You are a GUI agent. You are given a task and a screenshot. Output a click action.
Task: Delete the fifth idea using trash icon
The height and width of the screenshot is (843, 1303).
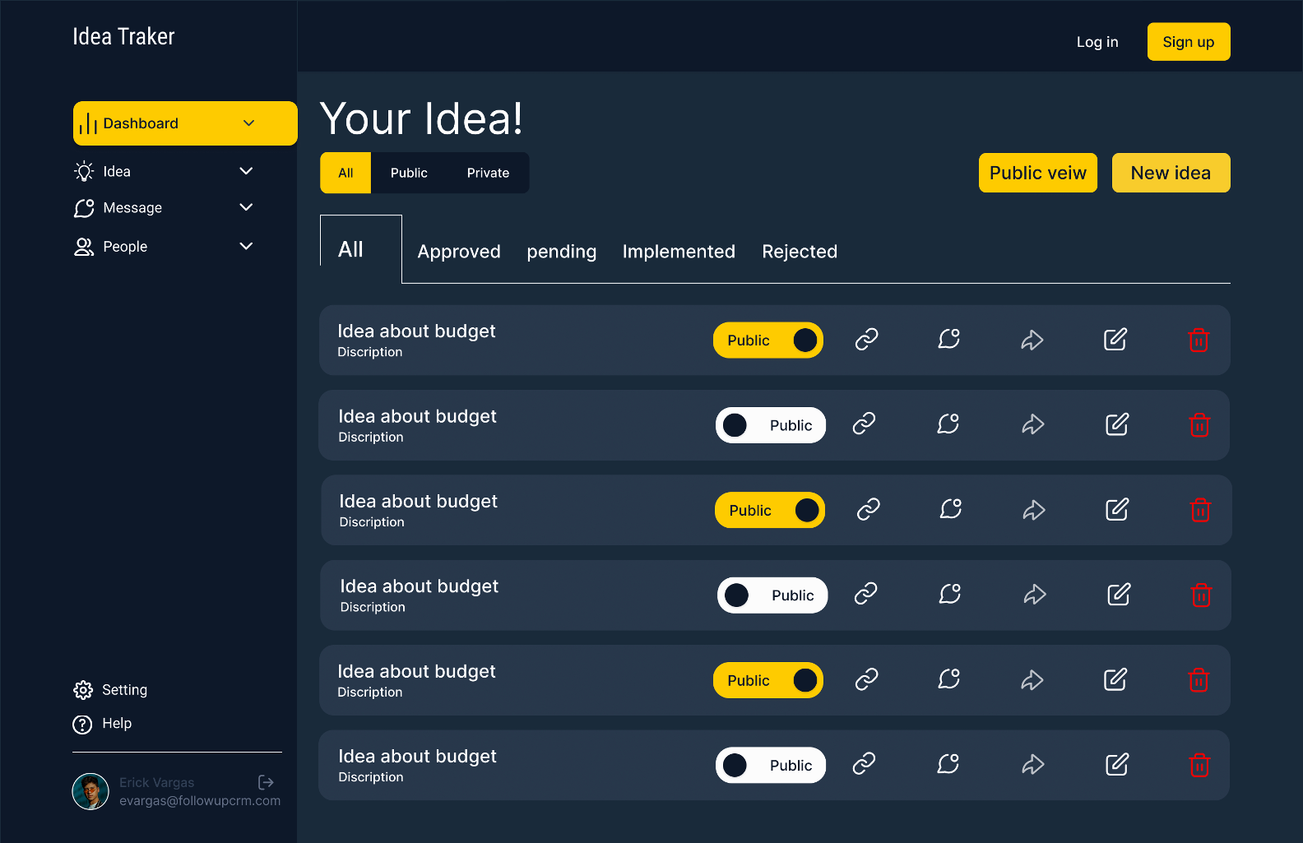coord(1199,680)
